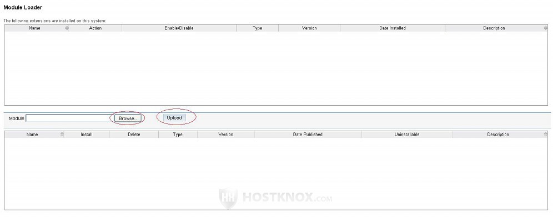This screenshot has width=553, height=217.
Task: Sort installed extensions Description arrow icon
Action: tap(546, 28)
